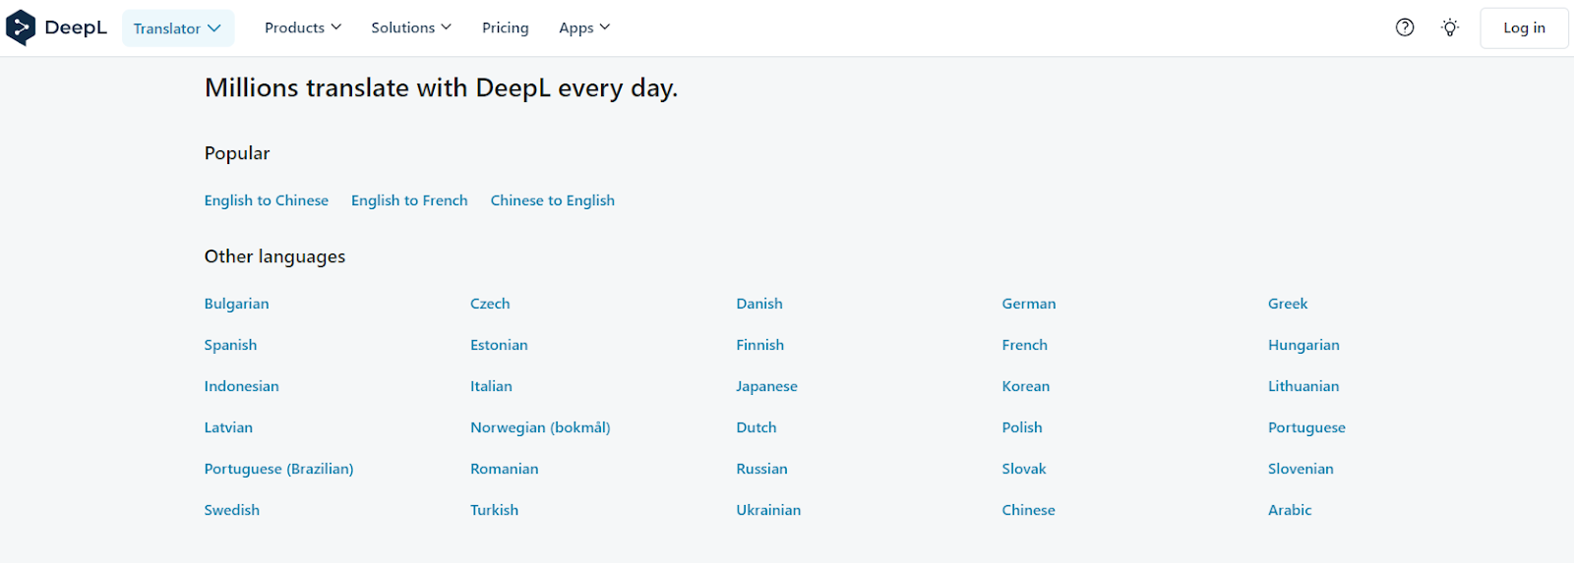
Task: Select Norwegian (bokmål) language link
Action: point(540,427)
